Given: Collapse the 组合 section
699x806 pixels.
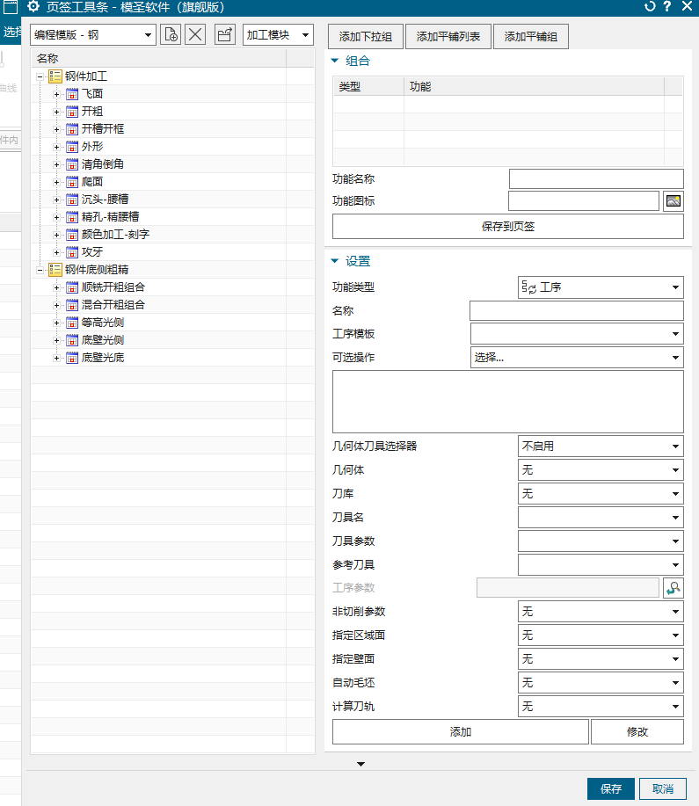Looking at the screenshot, I should pos(335,61).
